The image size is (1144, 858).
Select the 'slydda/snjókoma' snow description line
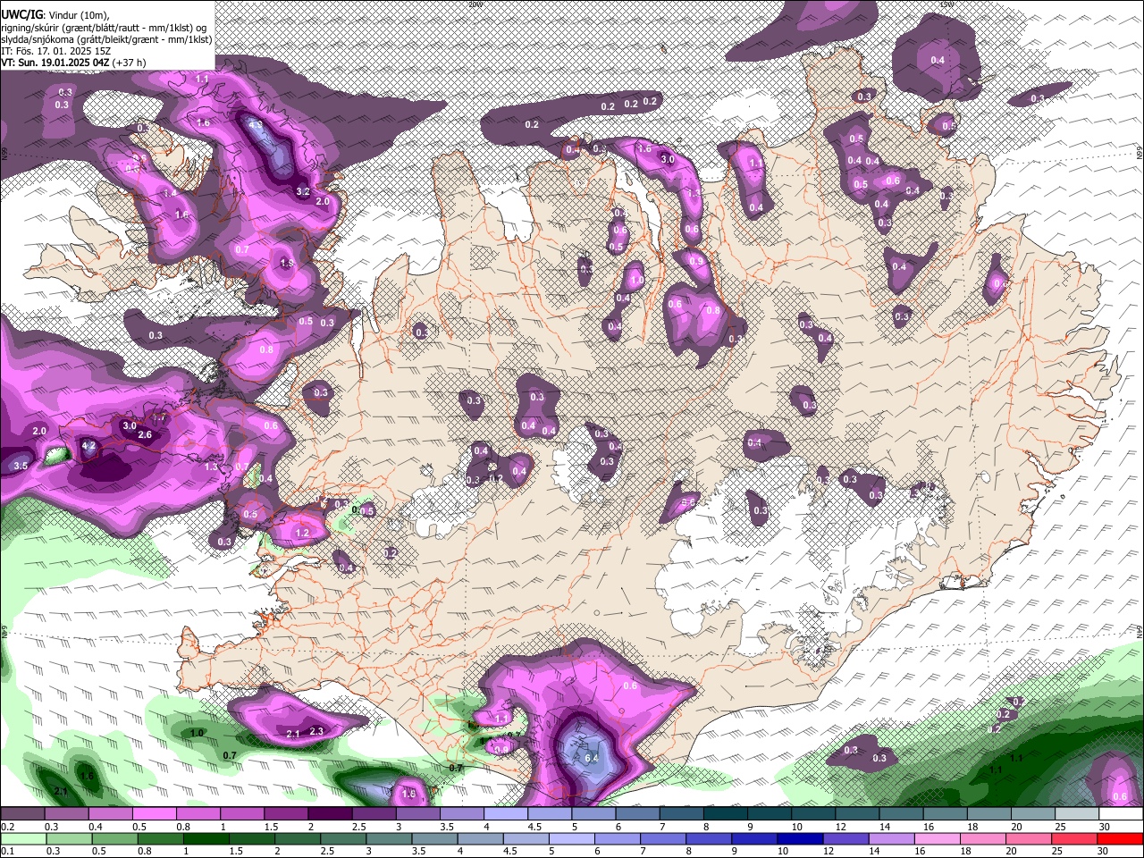(106, 39)
